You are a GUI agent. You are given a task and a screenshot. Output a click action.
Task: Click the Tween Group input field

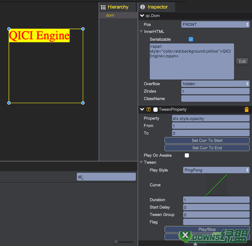pyautogui.click(x=216, y=215)
